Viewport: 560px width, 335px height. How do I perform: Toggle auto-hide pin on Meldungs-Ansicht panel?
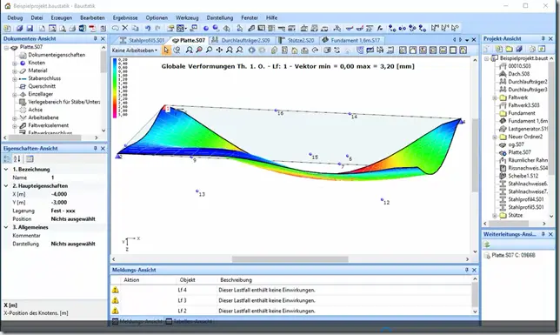pos(466,270)
